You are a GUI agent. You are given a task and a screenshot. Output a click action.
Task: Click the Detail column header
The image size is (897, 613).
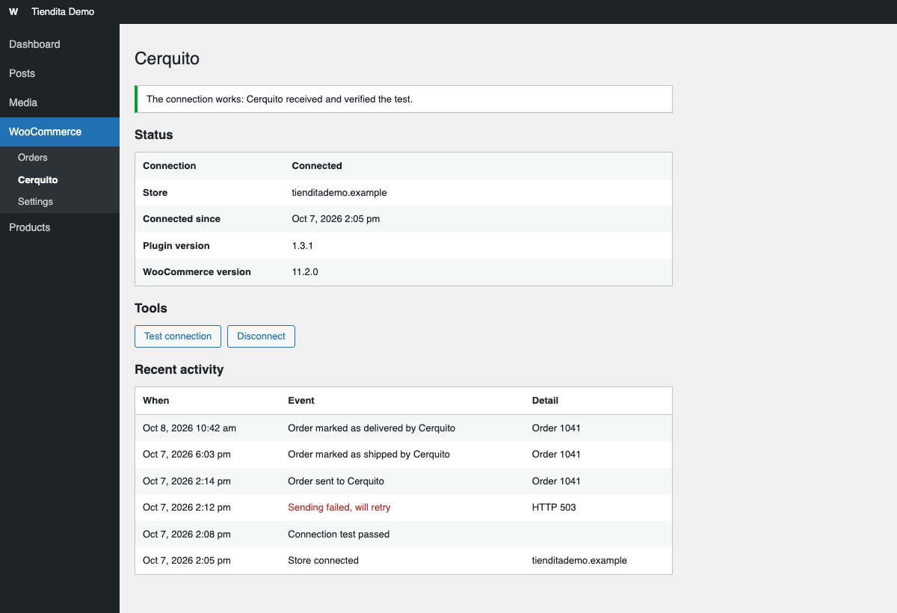click(x=545, y=401)
